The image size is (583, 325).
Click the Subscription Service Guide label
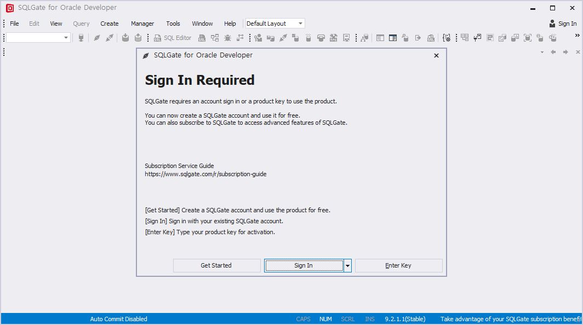pos(179,166)
